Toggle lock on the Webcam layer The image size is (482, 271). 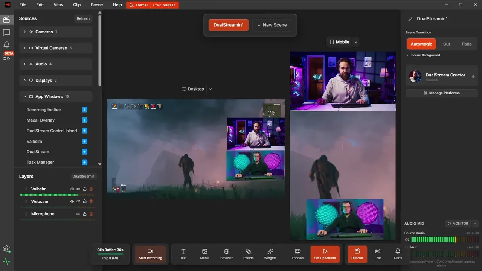(x=85, y=201)
